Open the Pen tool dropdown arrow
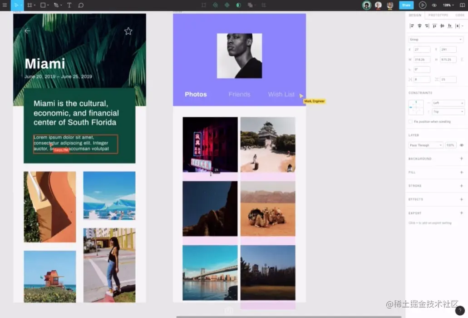 (x=61, y=5)
